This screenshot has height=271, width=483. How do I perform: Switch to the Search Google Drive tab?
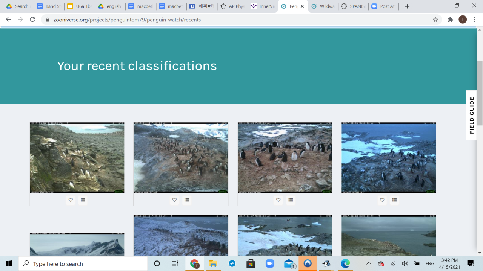pyautogui.click(x=18, y=6)
